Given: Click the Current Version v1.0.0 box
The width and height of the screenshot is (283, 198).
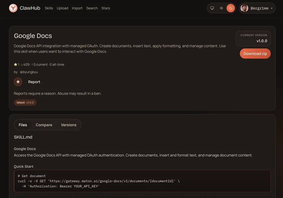Looking at the screenshot, I should click(253, 38).
